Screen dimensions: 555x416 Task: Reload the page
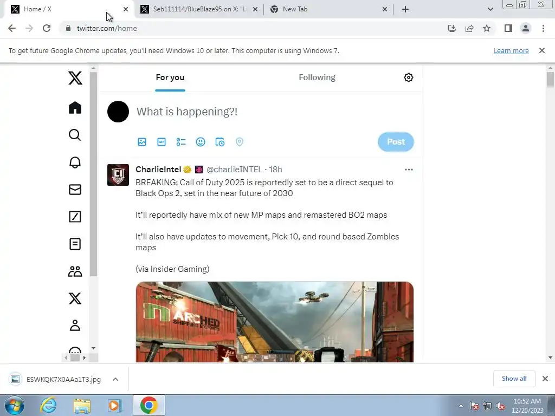pos(47,28)
